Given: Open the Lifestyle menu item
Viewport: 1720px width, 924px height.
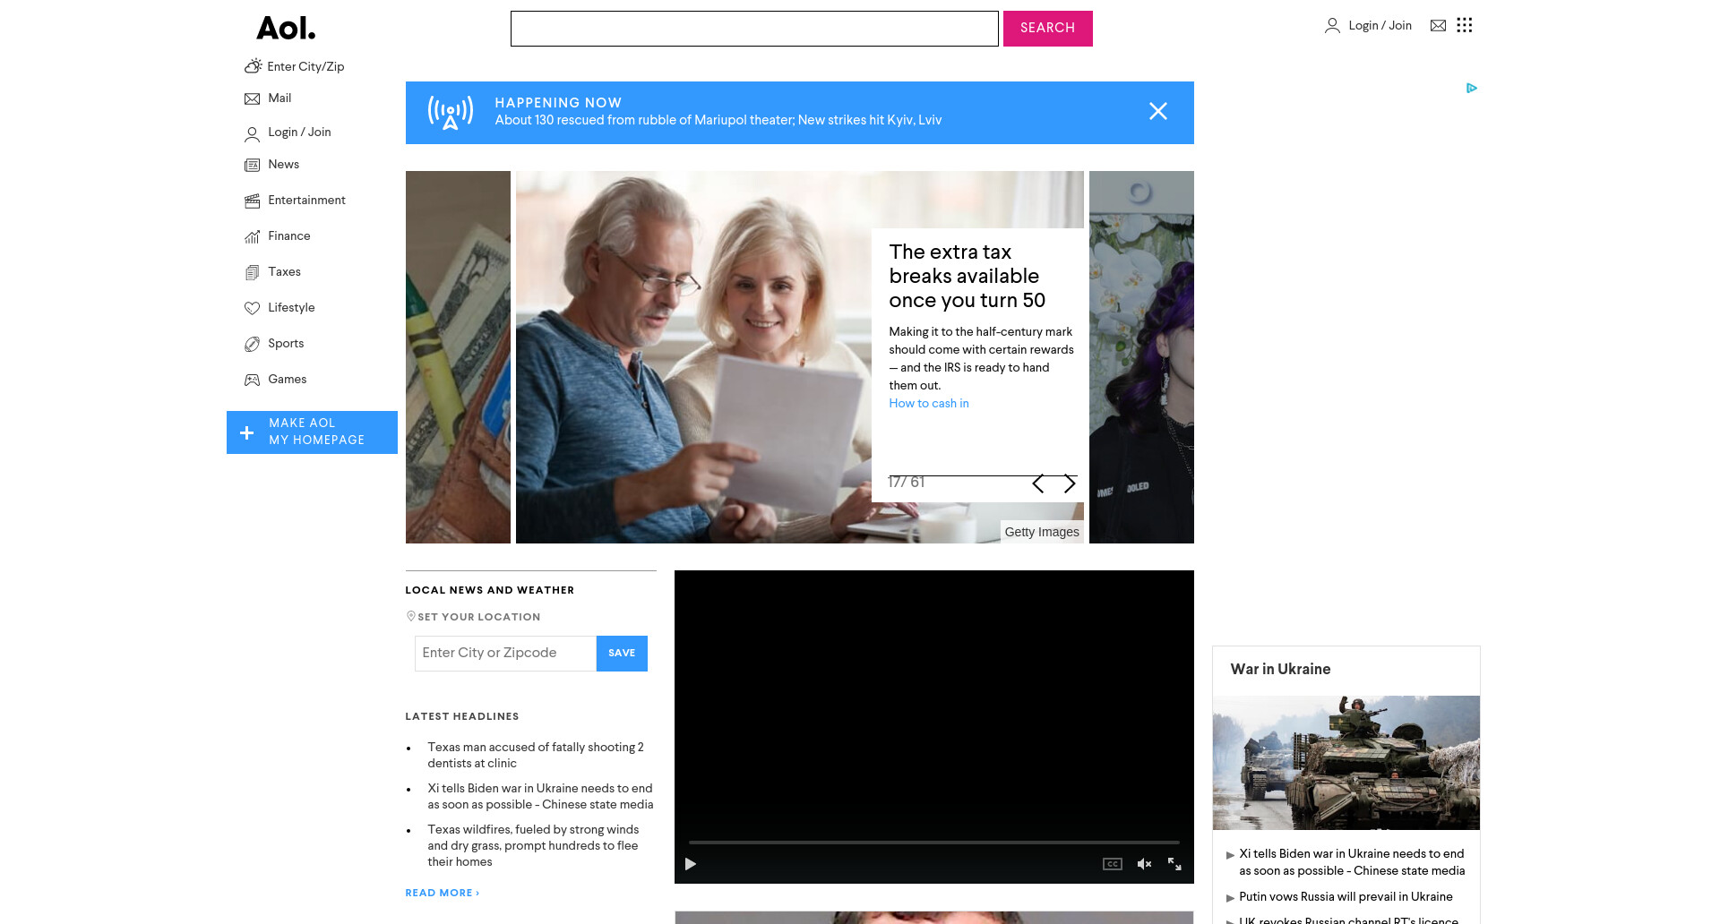Looking at the screenshot, I should coord(291,308).
